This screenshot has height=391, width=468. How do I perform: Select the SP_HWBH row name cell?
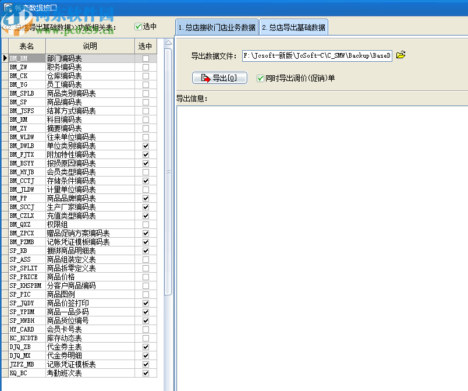pyautogui.click(x=27, y=320)
